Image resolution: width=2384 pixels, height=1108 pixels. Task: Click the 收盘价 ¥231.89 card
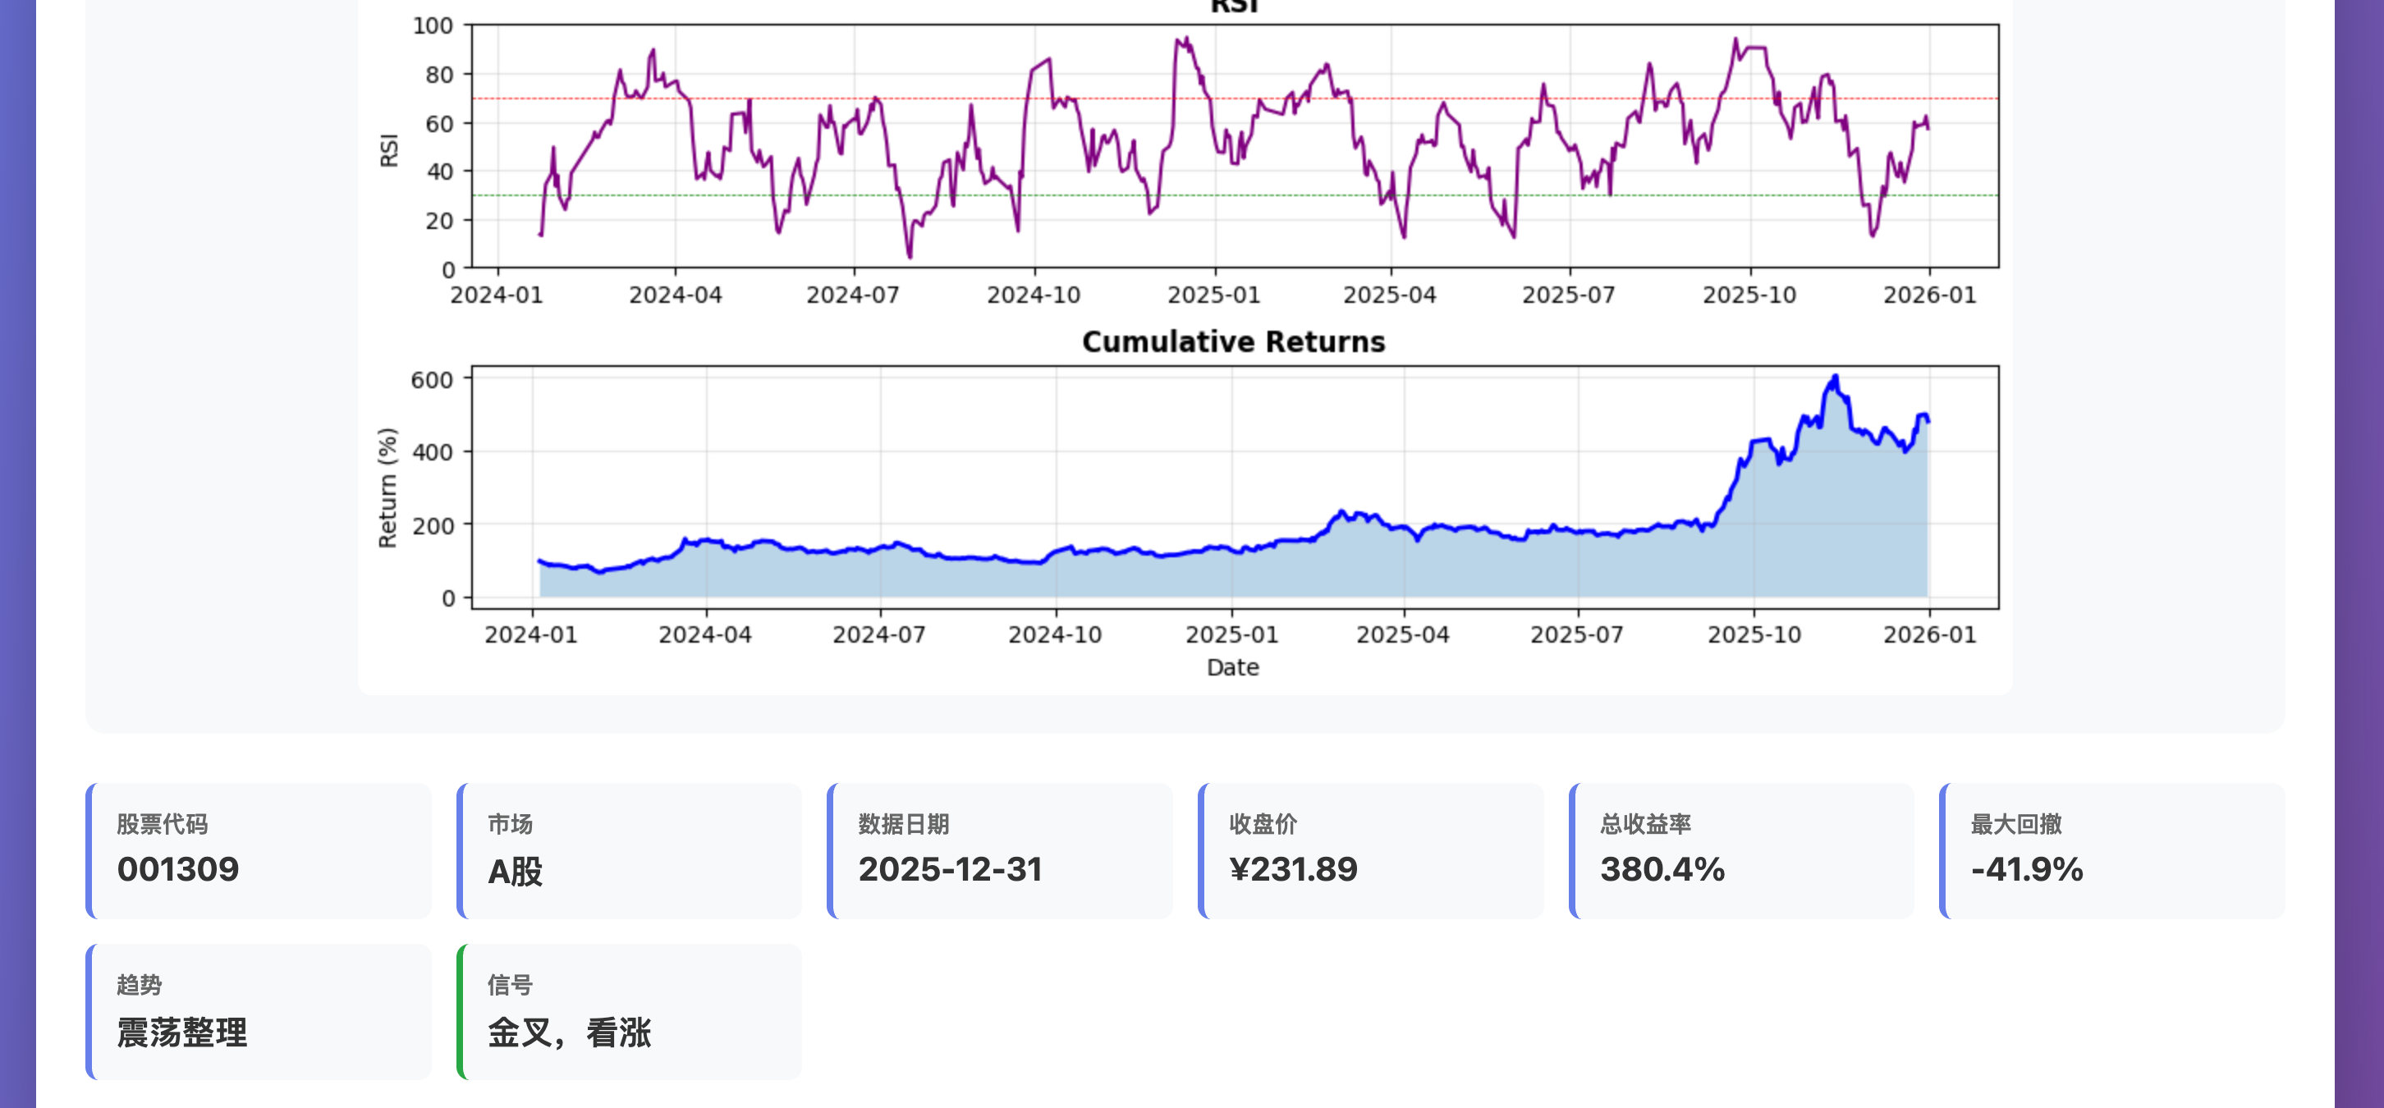coord(1372,851)
